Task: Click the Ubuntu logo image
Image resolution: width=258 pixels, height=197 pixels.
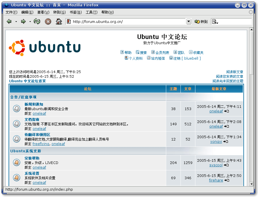Action: (x=45, y=48)
